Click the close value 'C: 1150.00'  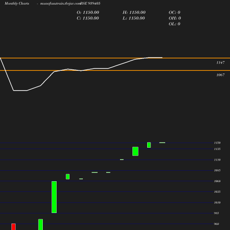click(88, 18)
